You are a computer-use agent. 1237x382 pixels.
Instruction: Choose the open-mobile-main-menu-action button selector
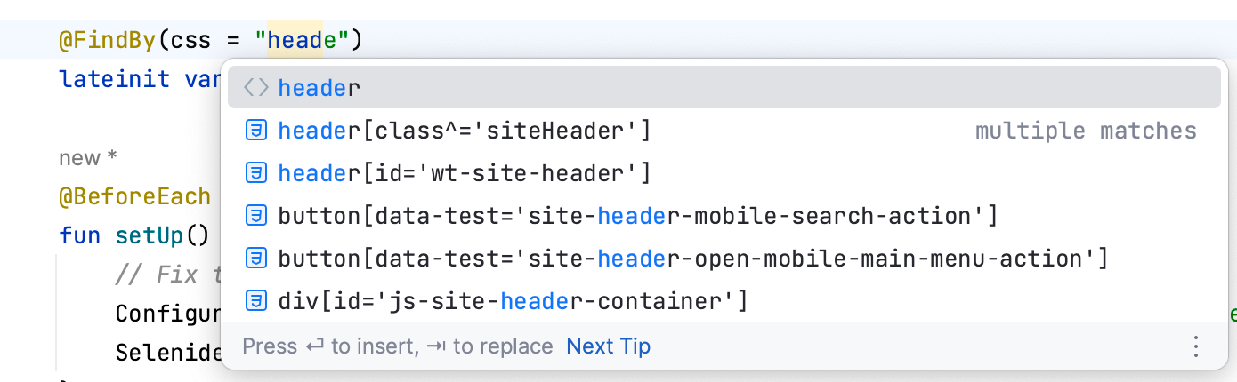(x=692, y=259)
